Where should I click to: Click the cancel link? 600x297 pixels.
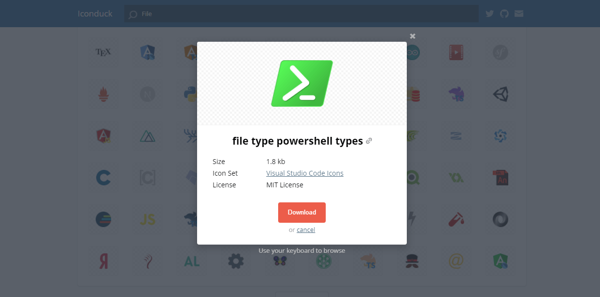click(x=306, y=230)
